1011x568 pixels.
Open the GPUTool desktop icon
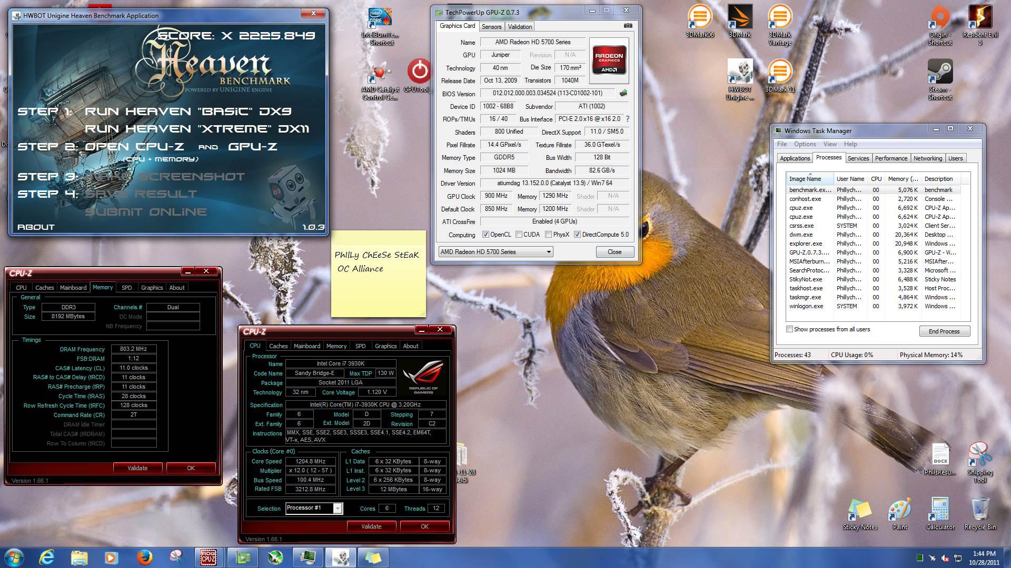[419, 76]
